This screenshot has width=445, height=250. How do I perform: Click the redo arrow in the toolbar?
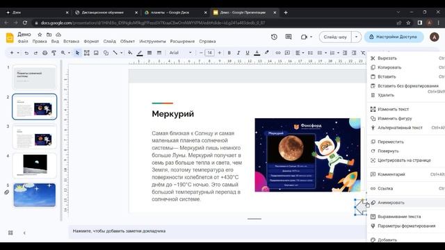tap(35, 53)
